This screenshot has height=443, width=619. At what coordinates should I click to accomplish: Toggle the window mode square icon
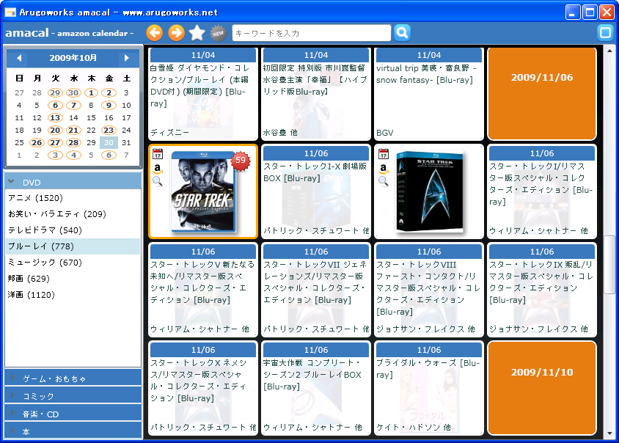tap(605, 33)
